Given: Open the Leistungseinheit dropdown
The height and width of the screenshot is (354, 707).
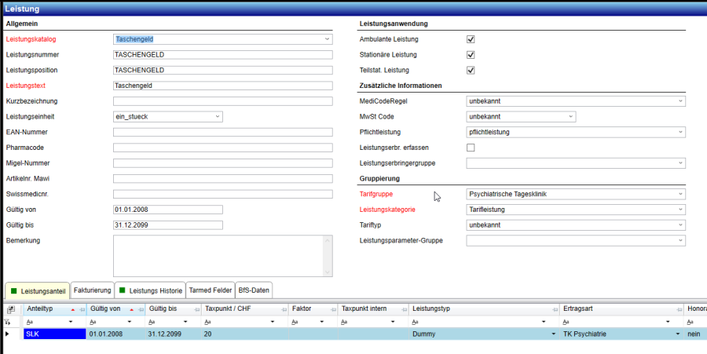Looking at the screenshot, I should (217, 117).
